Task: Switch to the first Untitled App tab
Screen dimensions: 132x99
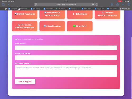Action: click(23, 9)
